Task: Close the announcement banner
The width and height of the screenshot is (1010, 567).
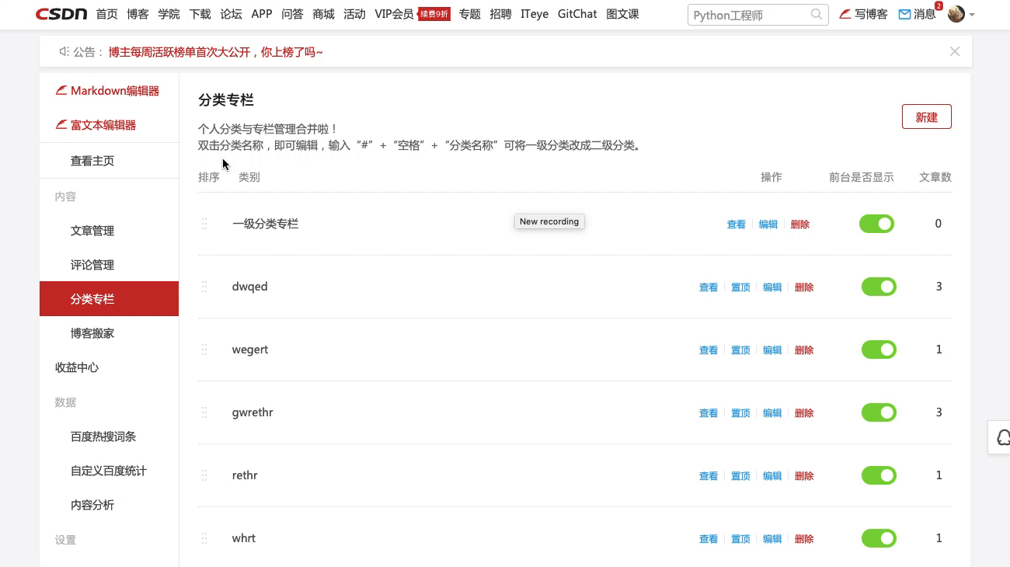Action: pos(955,51)
